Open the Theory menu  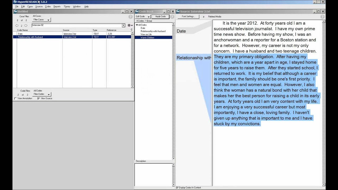coord(67,7)
